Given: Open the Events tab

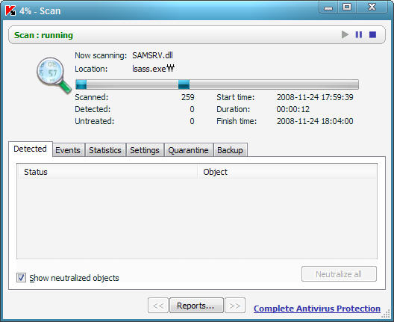Looking at the screenshot, I should click(x=68, y=150).
